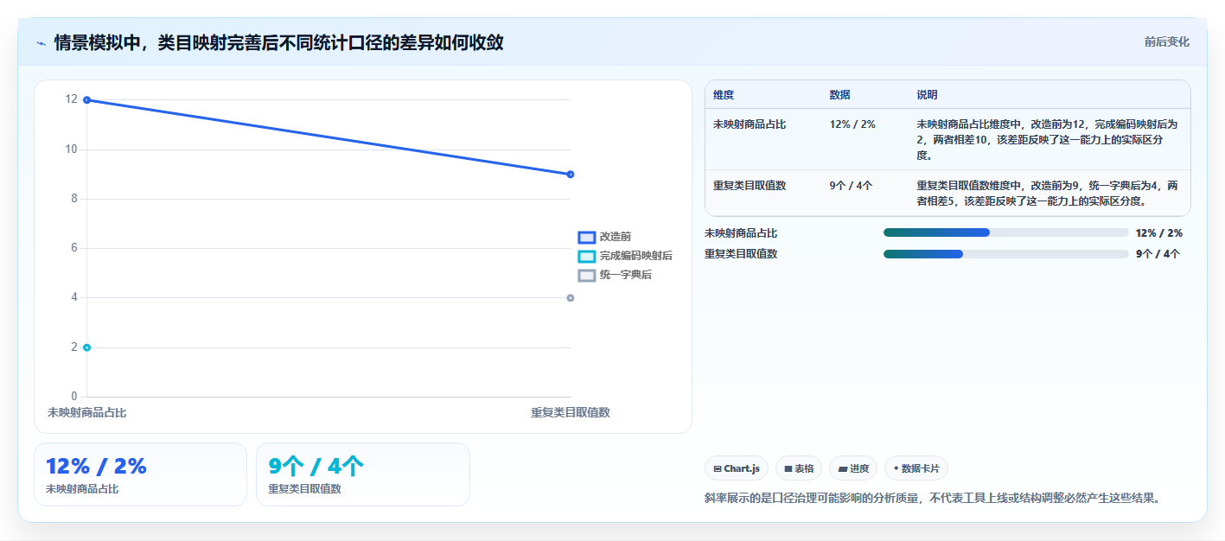Click the blue data point at 9
This screenshot has width=1225, height=541.
click(x=571, y=175)
